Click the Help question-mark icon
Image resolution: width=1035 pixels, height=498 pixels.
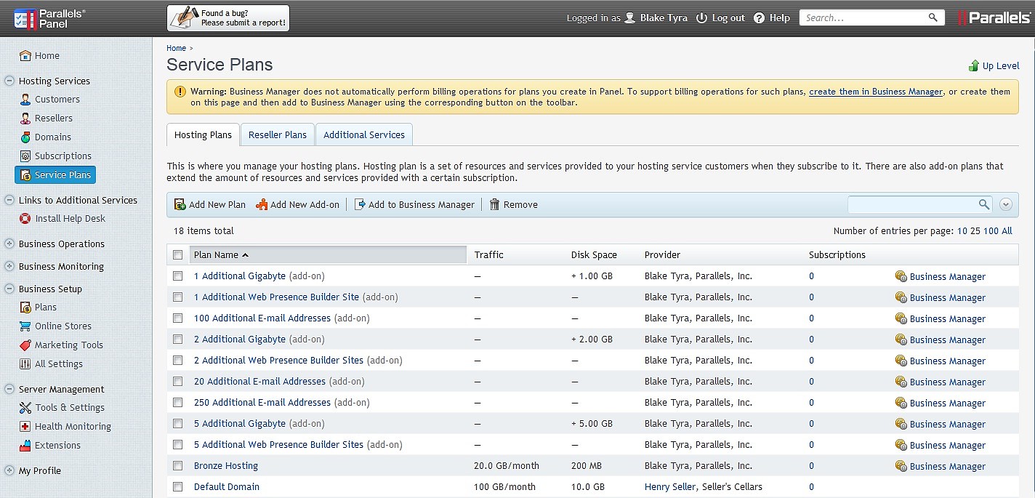pos(760,17)
